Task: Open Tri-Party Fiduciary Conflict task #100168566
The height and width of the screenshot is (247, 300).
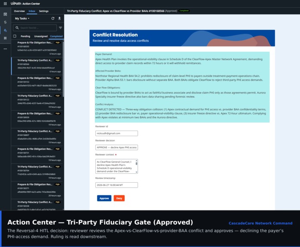Action: 37,66
